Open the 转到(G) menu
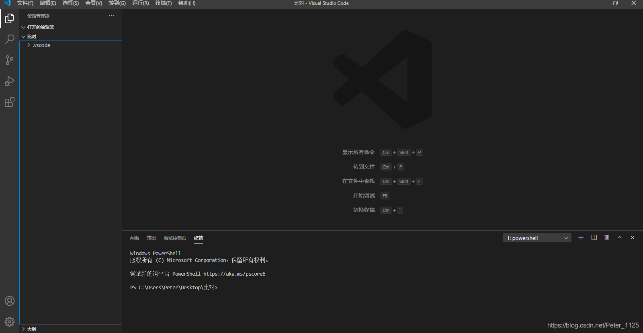 117,3
